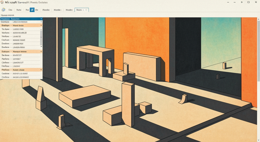Open the Hato menu

click(19, 10)
